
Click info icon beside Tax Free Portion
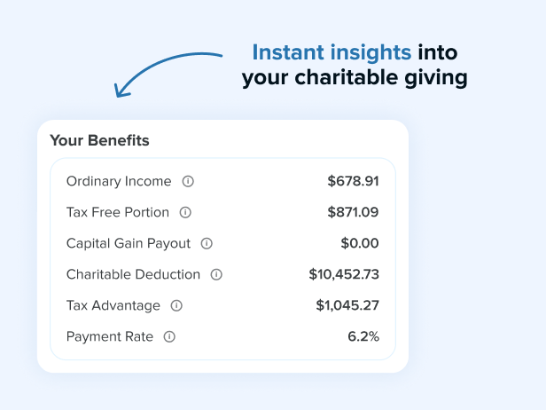tap(185, 212)
